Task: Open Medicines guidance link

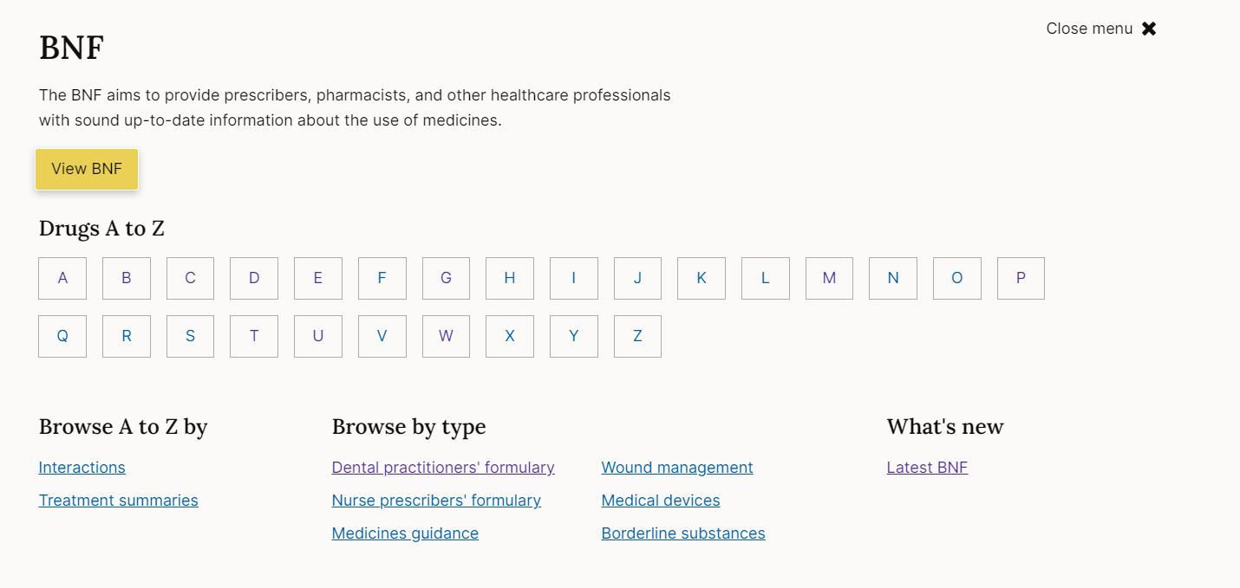Action: 405,533
